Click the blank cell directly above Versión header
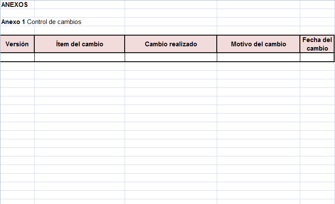 tap(17, 30)
